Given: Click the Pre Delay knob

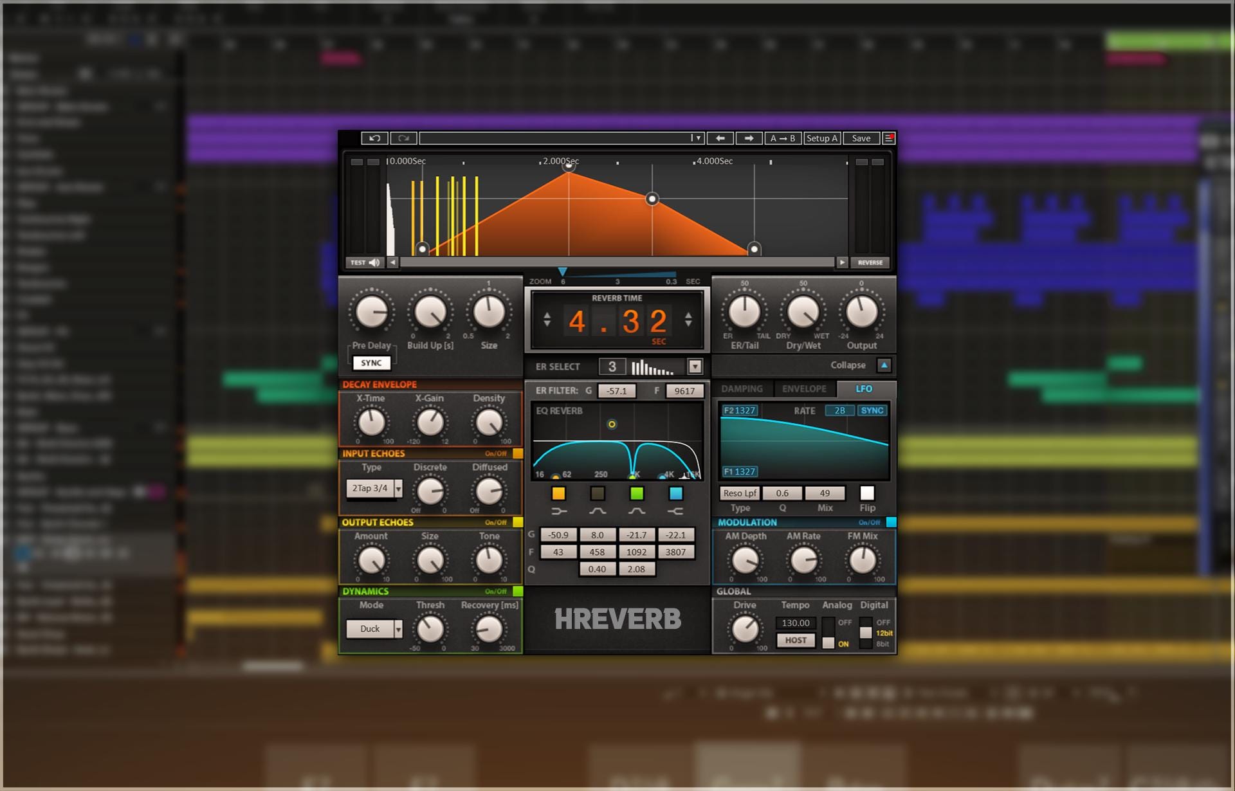Looking at the screenshot, I should 372,313.
